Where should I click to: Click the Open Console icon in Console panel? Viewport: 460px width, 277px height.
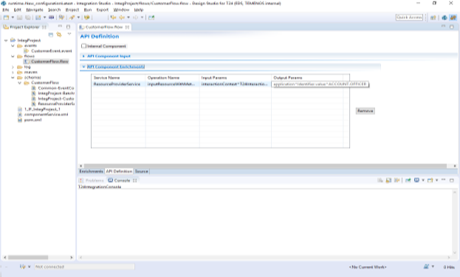coord(430,180)
